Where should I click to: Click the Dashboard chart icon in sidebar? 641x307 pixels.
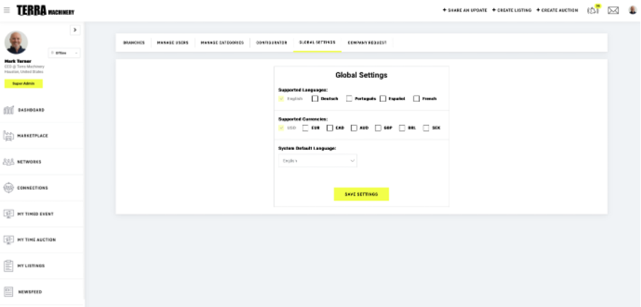point(9,110)
